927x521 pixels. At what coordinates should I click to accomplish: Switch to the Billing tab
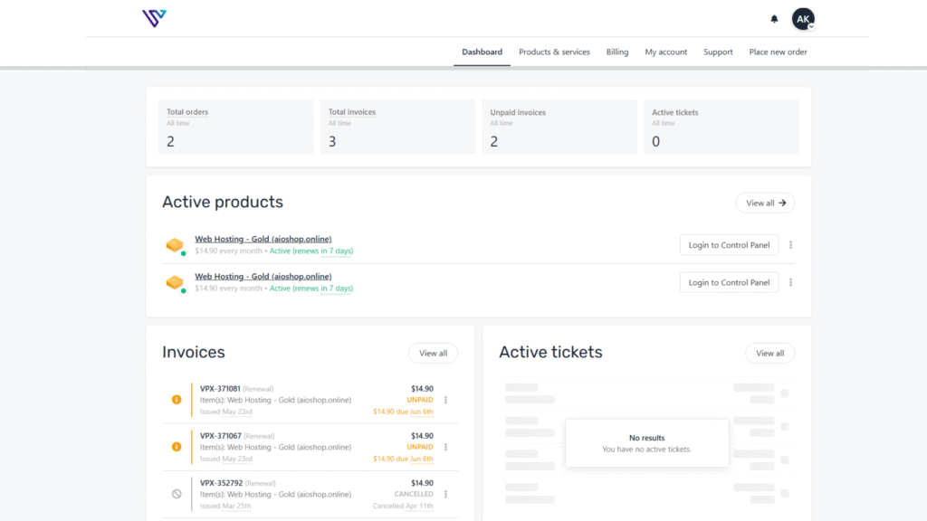click(x=616, y=52)
